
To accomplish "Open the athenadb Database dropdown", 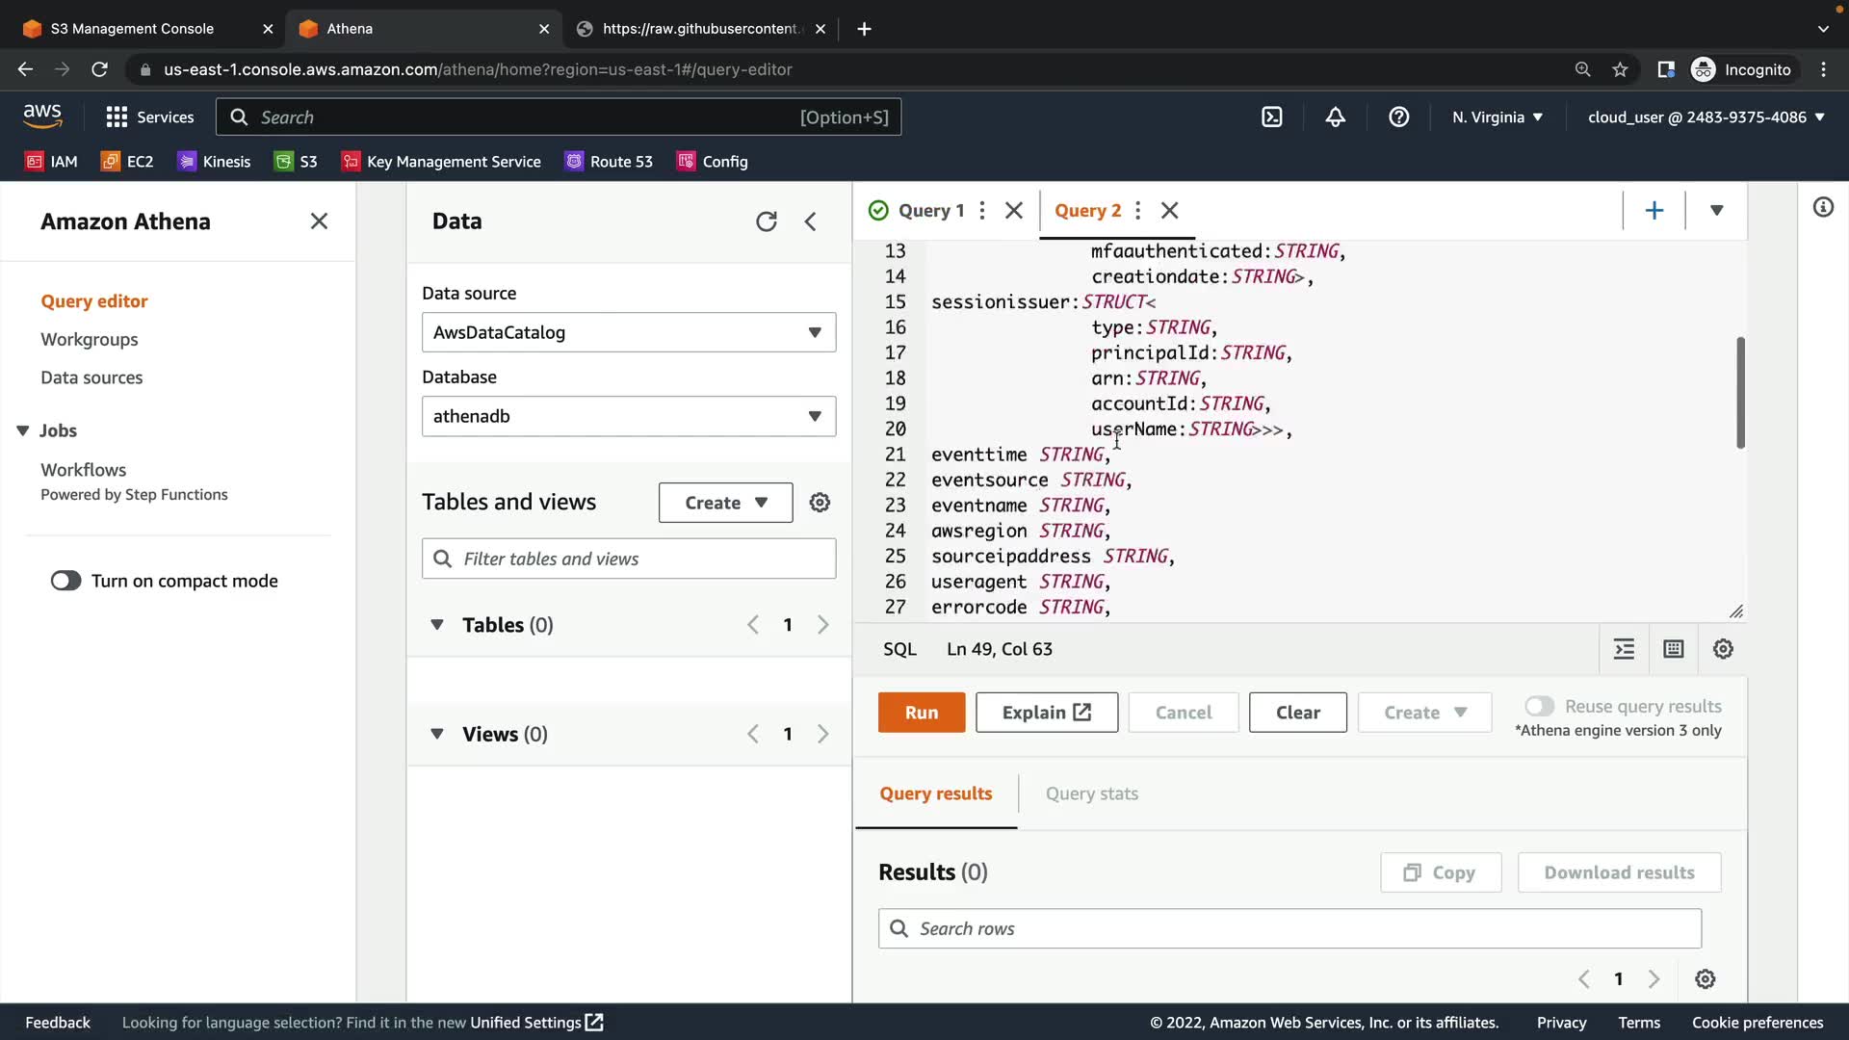I will [628, 416].
